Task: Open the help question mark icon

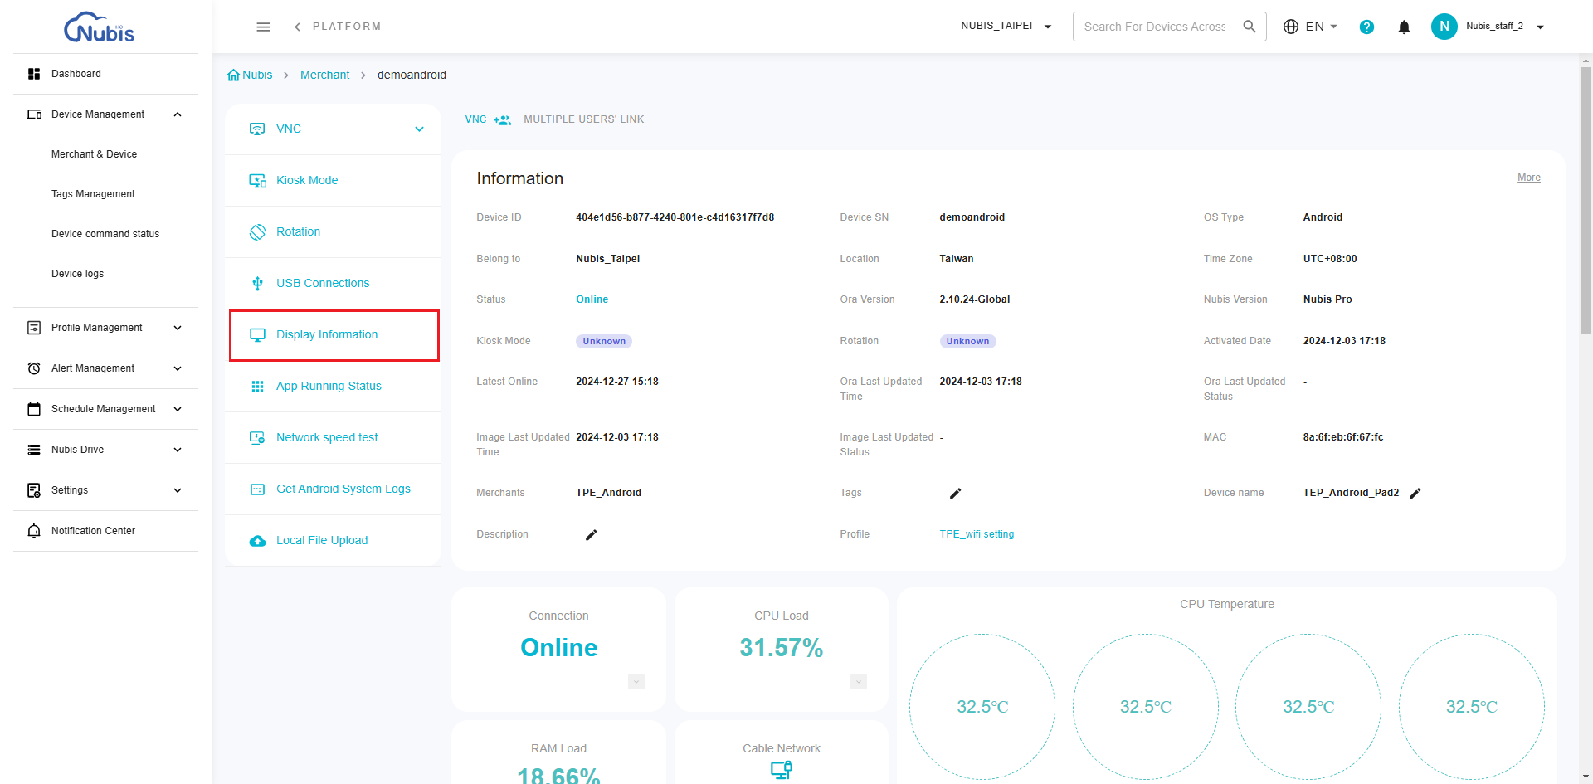Action: (1366, 27)
